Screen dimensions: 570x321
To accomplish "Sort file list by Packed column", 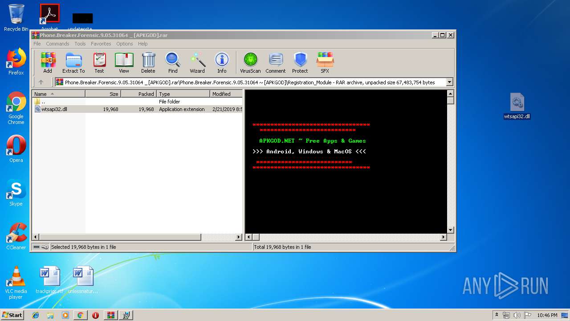I will tap(138, 94).
